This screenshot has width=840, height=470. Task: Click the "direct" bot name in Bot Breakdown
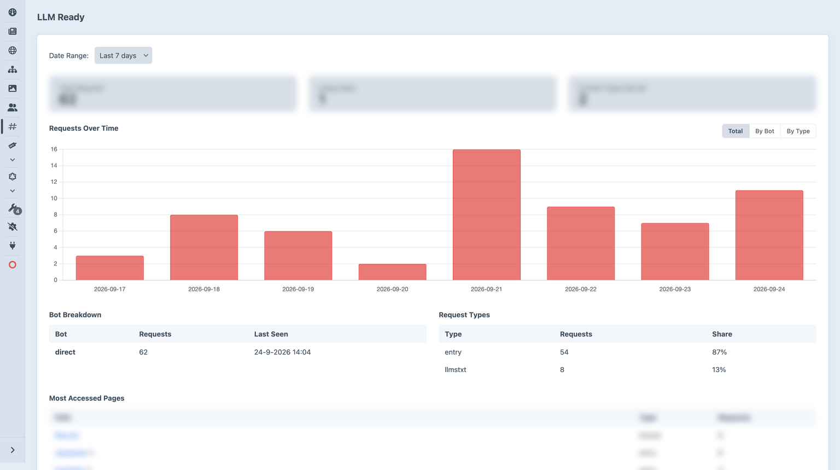pyautogui.click(x=65, y=352)
